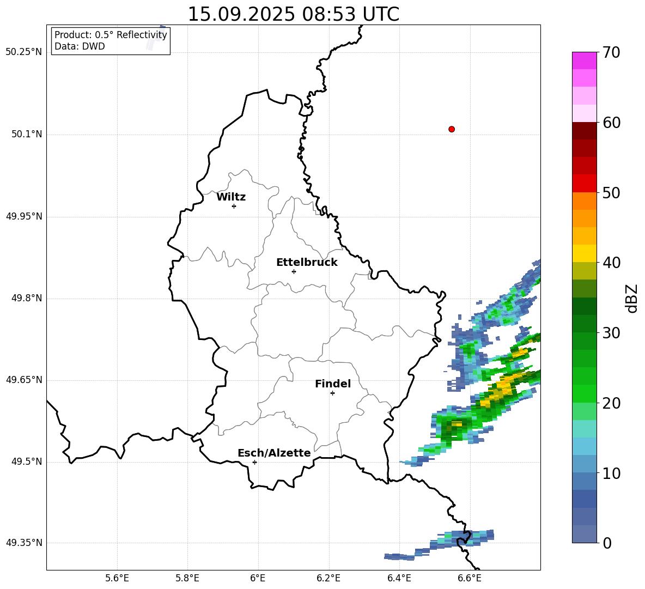
Task: Click the 49.65°N latitude tick label
Action: coord(24,380)
